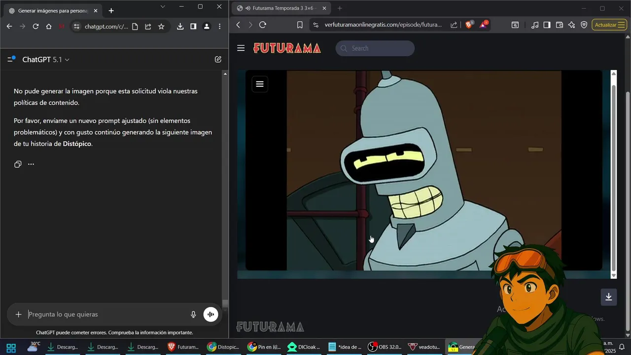Open the 30°C weather widget
Viewport: 631px width, 355px height.
34,346
